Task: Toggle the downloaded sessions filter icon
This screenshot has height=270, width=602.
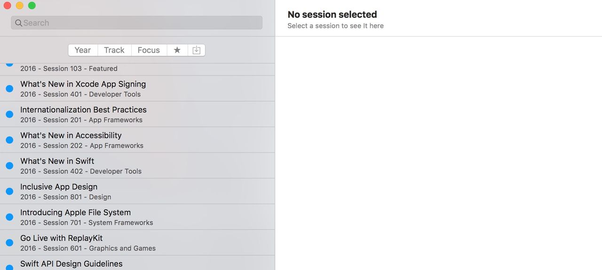Action: [197, 50]
